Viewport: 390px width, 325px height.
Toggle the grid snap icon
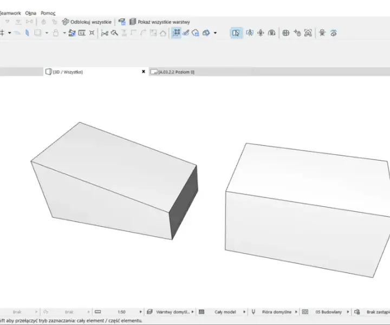(2, 33)
